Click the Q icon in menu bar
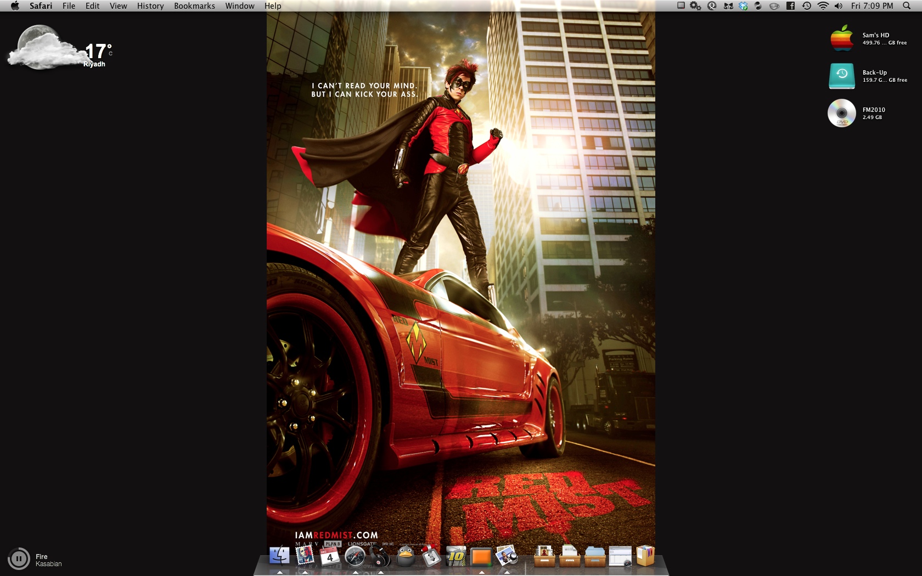 click(x=712, y=6)
